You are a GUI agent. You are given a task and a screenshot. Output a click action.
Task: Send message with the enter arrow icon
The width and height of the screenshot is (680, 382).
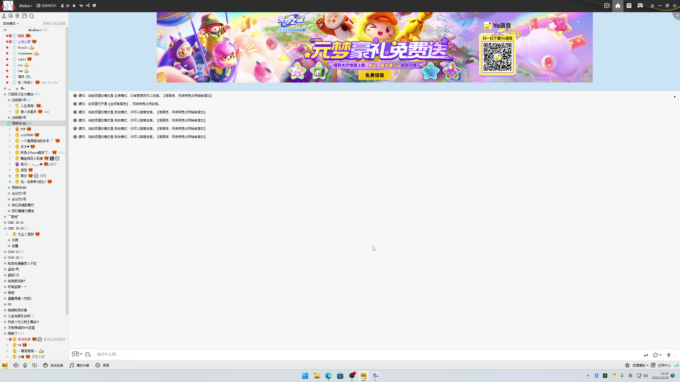point(646,355)
